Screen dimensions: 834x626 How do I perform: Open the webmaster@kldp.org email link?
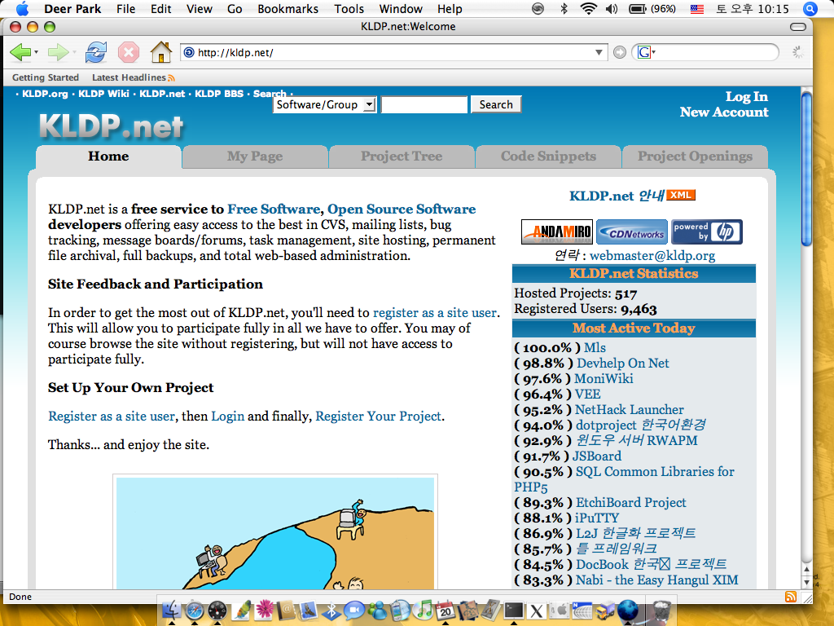[x=652, y=255]
